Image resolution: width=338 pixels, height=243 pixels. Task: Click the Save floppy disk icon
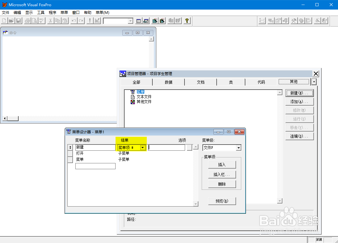pos(19,21)
